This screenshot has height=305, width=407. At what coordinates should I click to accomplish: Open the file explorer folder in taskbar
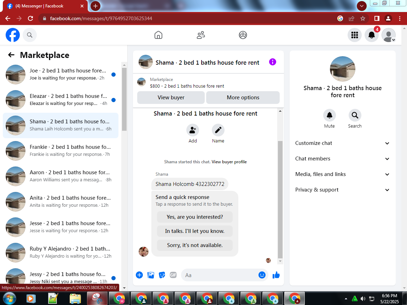coord(75,299)
